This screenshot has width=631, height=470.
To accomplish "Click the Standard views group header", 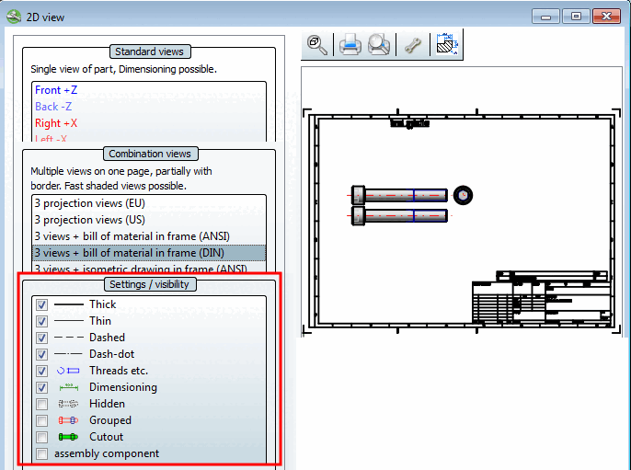I will (x=150, y=52).
